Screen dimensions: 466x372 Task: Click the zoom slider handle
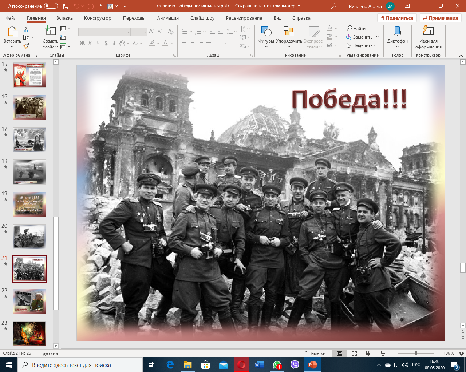coord(416,353)
